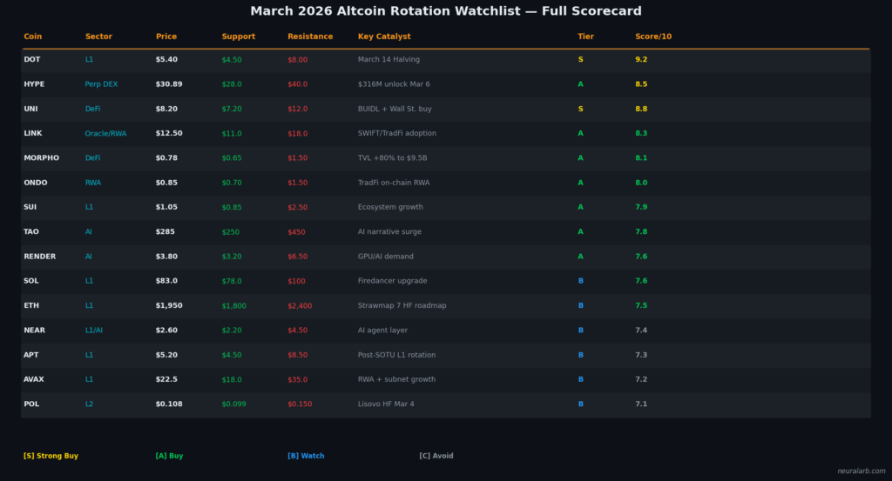Select the SOL coin name
Viewport: 892px width, 481px height.
[30, 281]
